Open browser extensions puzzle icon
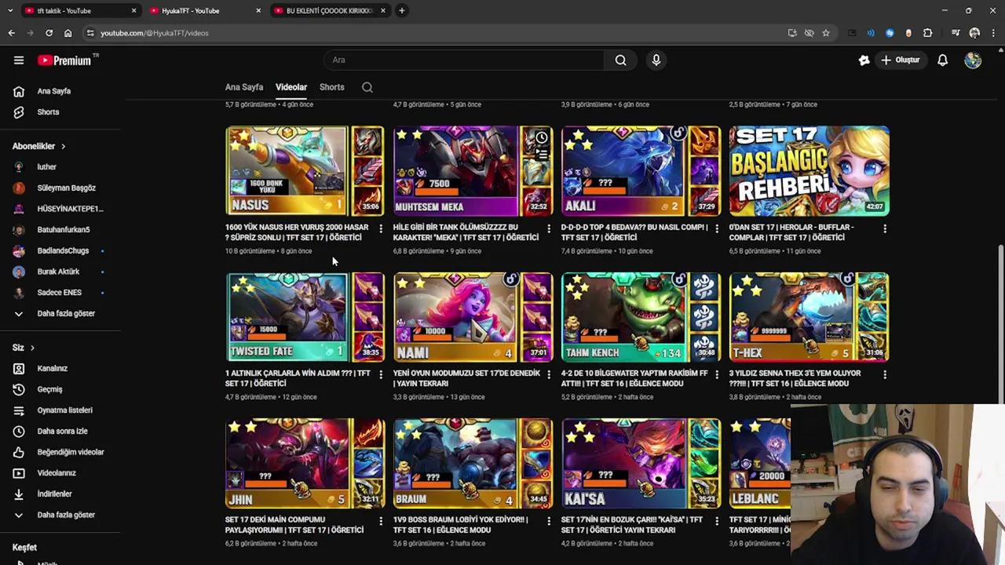 point(927,33)
